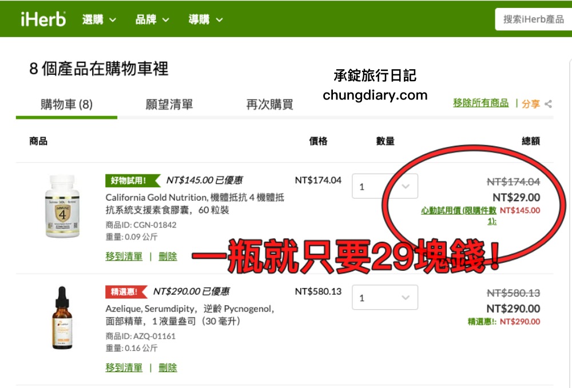Open California Gold Nutrition product title
Screen dimensions: 572x388
click(x=195, y=203)
